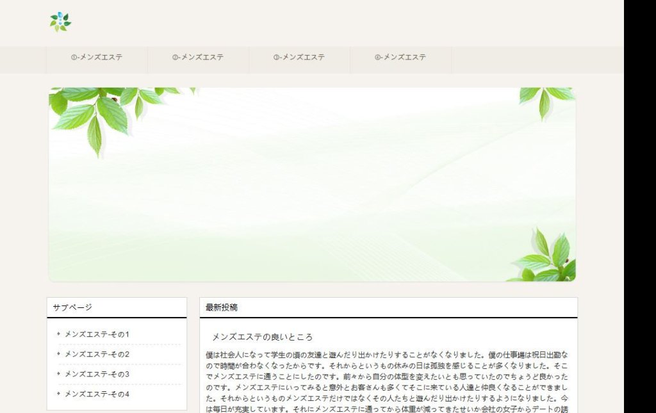The width and height of the screenshot is (656, 413).
Task: Click the bullet arrow beside メンズエステ-その1
Action: 59,334
